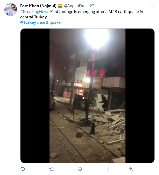Open the three-dot more options menu

click(x=152, y=6)
